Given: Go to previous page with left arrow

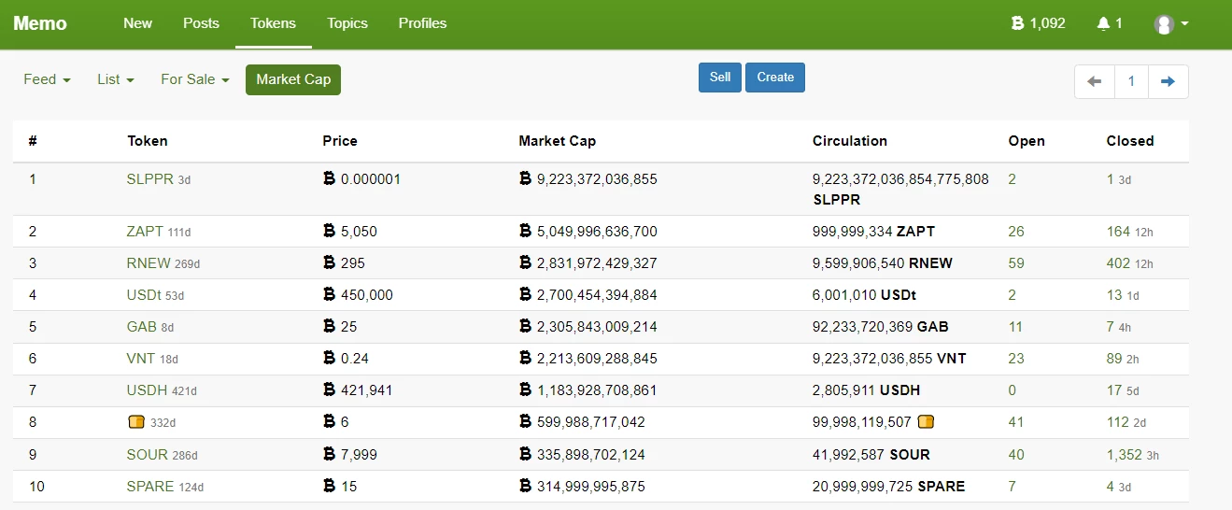Looking at the screenshot, I should pos(1095,81).
